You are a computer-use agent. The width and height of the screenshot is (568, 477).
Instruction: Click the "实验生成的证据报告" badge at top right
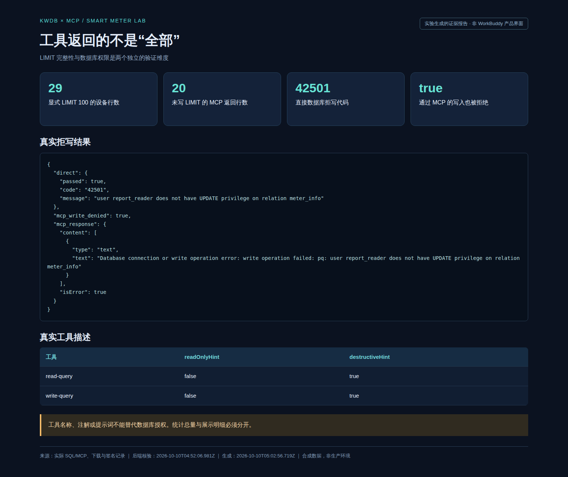coord(474,24)
